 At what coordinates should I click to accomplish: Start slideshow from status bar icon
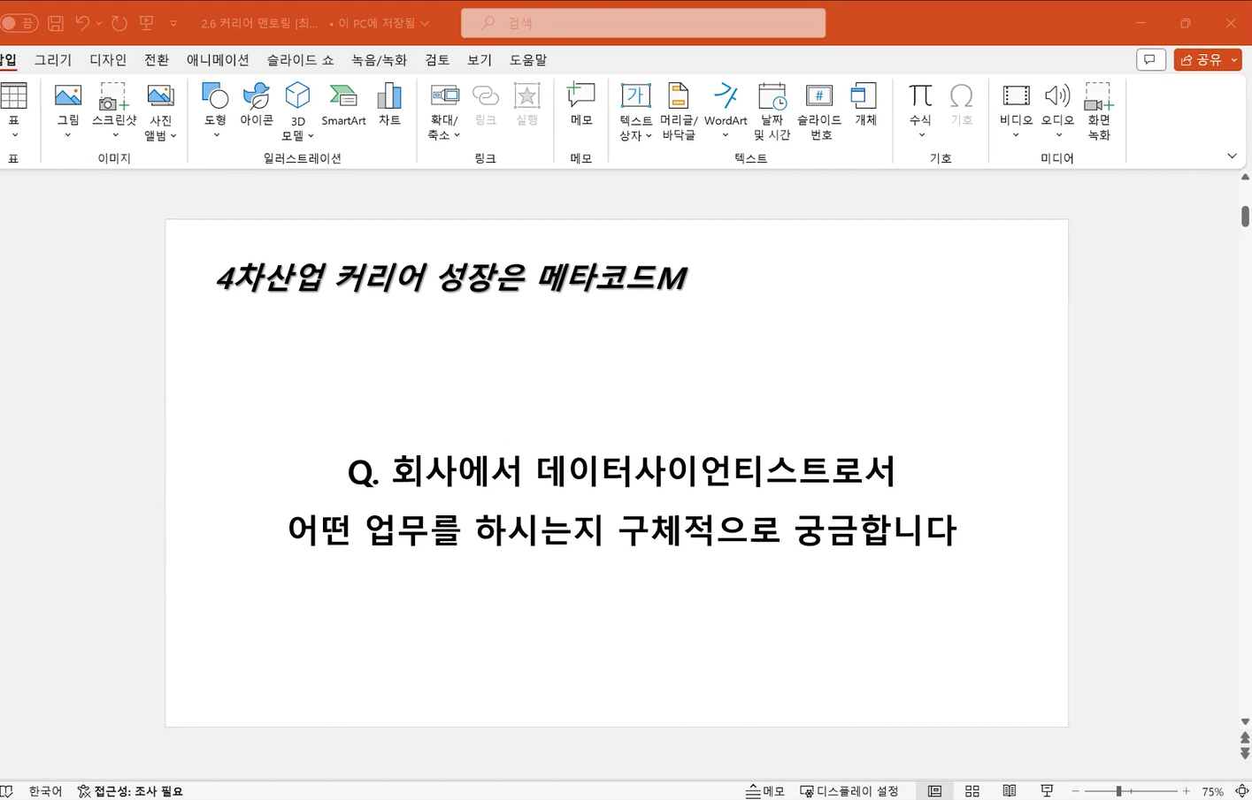(1047, 791)
